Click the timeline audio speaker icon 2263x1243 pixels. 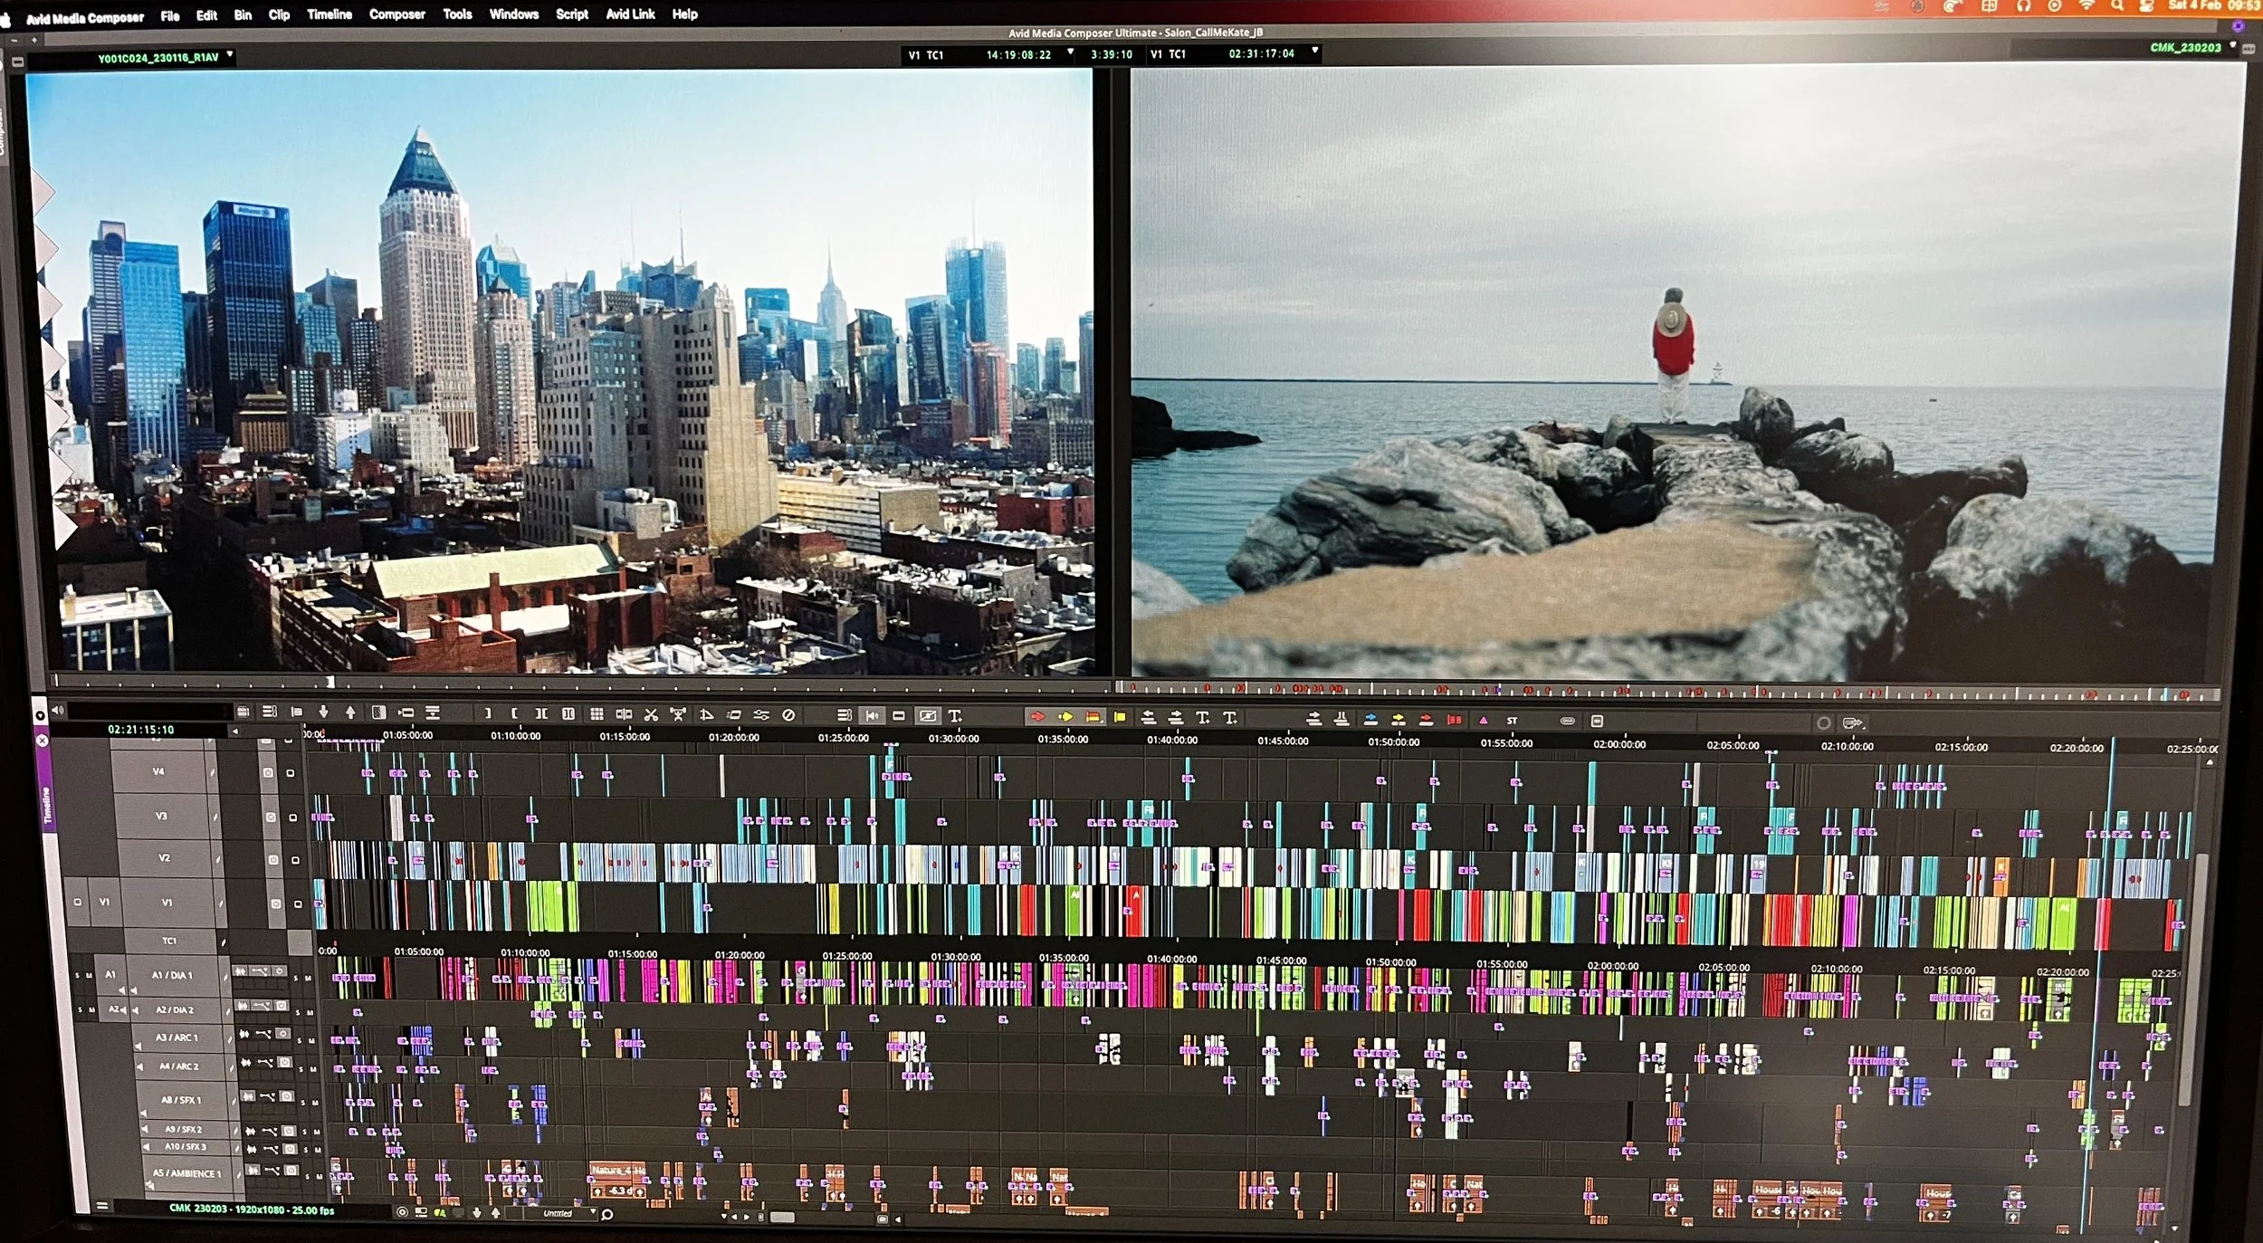tap(58, 711)
